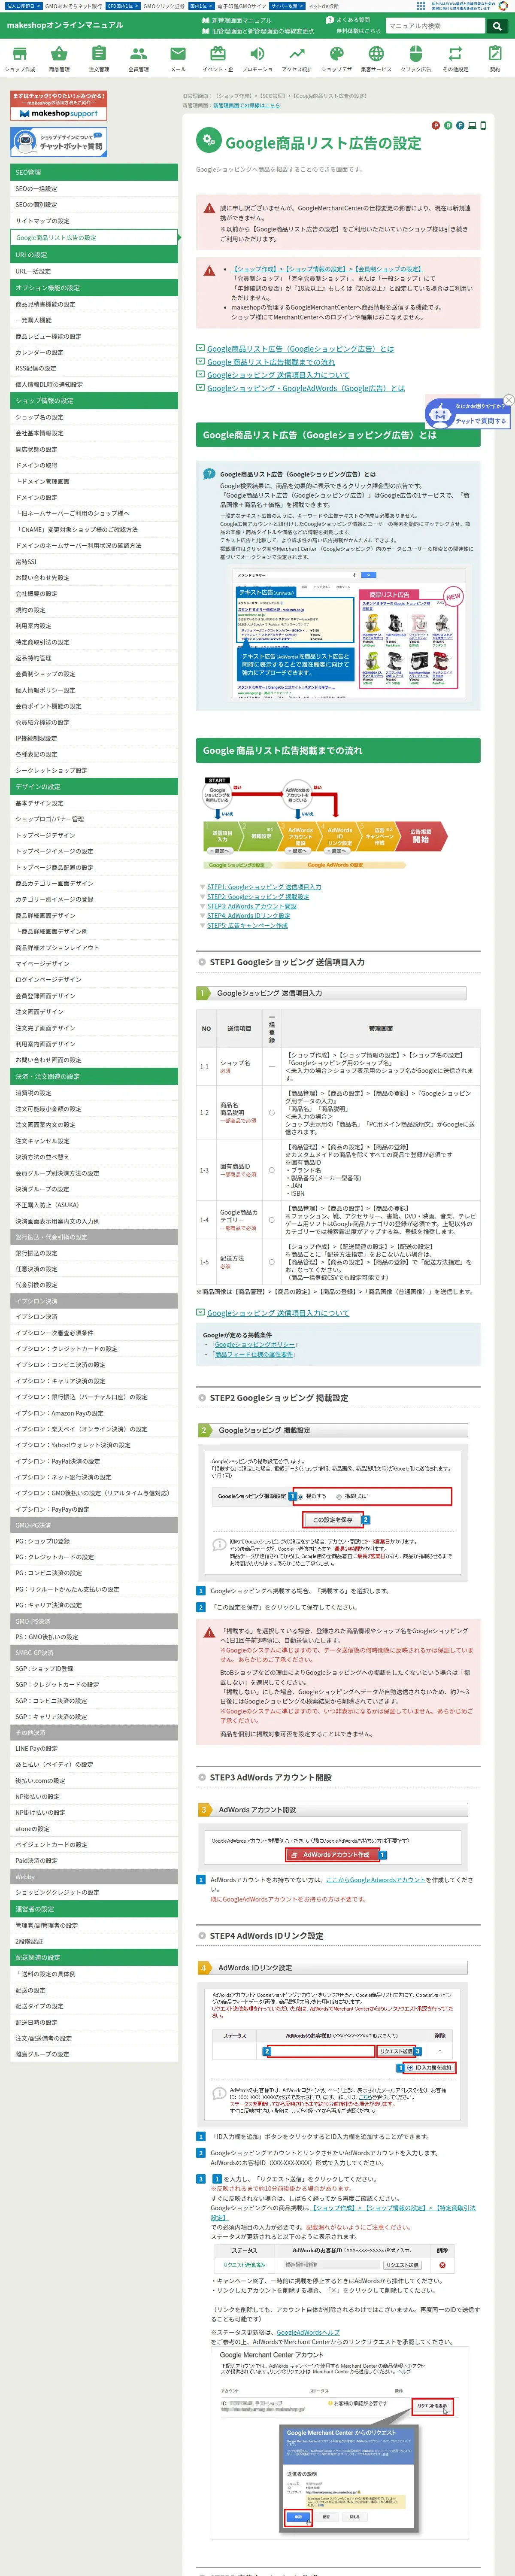515x2576 pixels.
Task: Expand 決済・注文関連の設定 sidebar section
Action: (x=94, y=1077)
